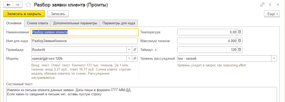Click the Системный текст label
The image size is (285, 102).
20,84
